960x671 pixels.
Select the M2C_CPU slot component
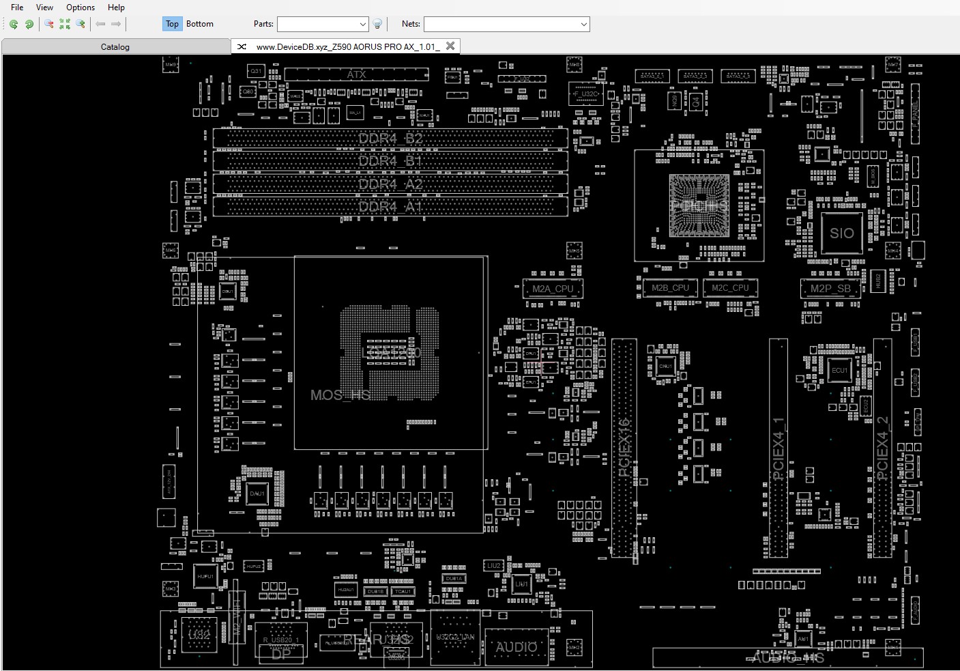point(730,288)
